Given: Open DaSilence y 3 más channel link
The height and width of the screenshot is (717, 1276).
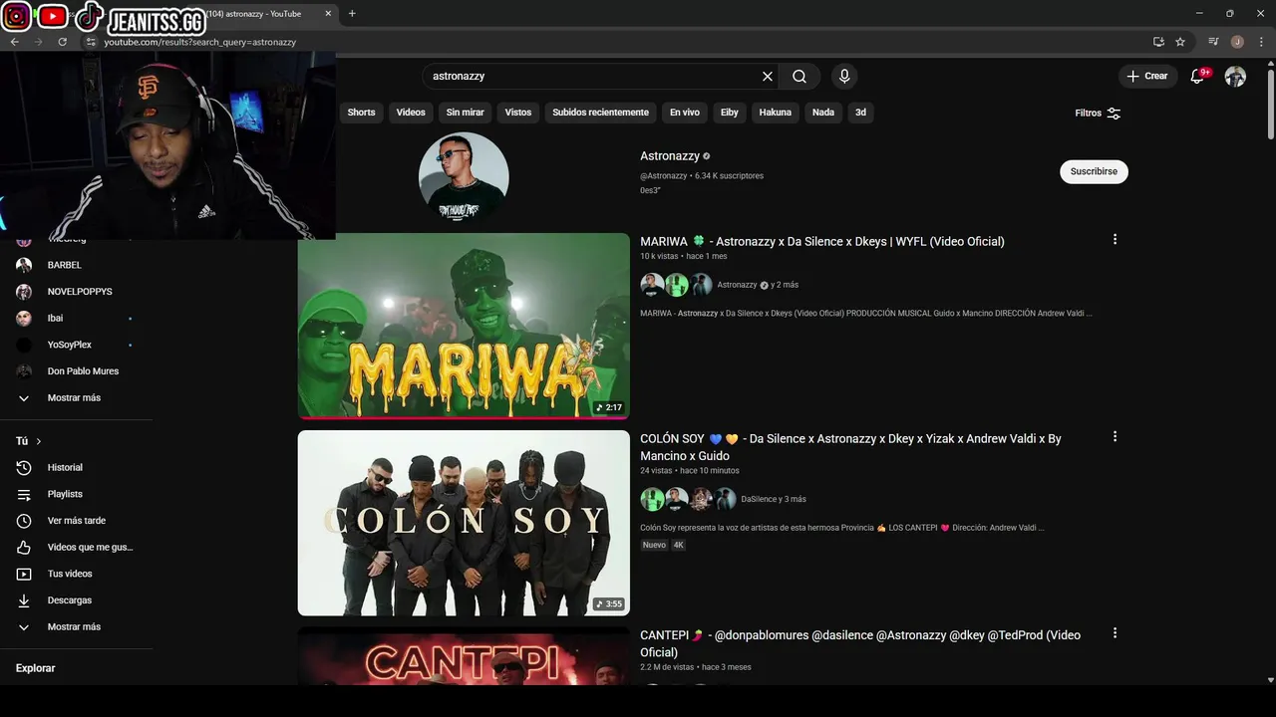Looking at the screenshot, I should (774, 499).
